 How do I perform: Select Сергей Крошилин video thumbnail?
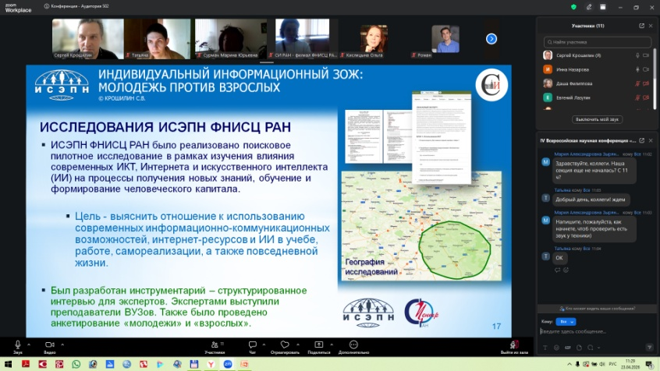coord(88,39)
